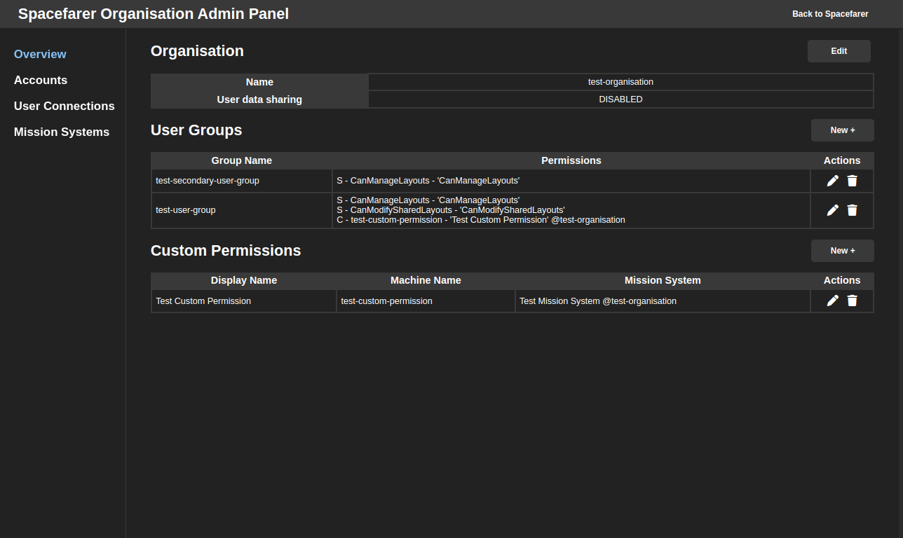The width and height of the screenshot is (903, 538).
Task: Go to Accounts in the sidebar
Action: pyautogui.click(x=41, y=80)
